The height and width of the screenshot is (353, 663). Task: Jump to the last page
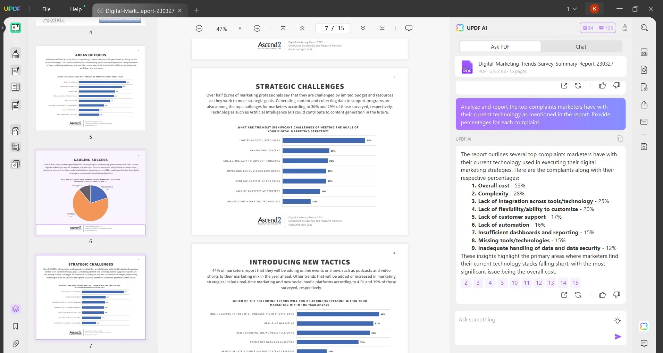point(382,28)
